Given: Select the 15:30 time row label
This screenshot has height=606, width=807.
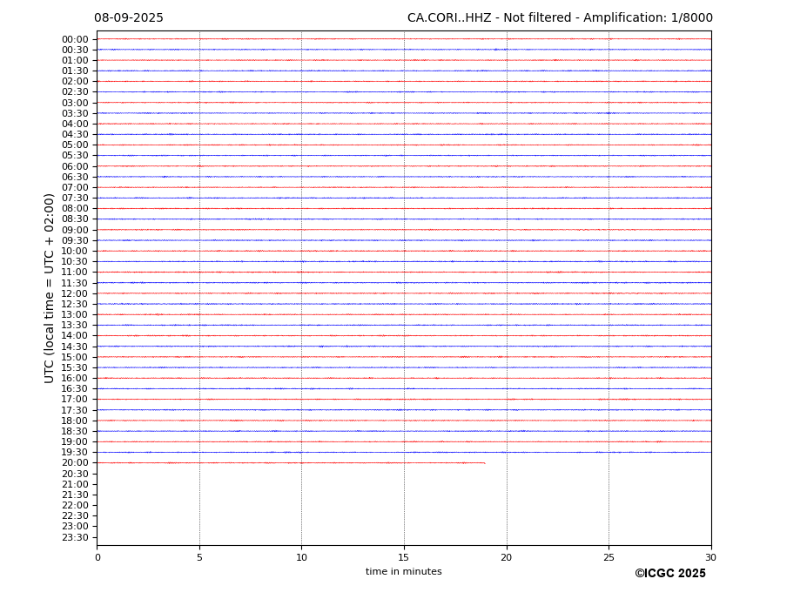Looking at the screenshot, I should (75, 367).
